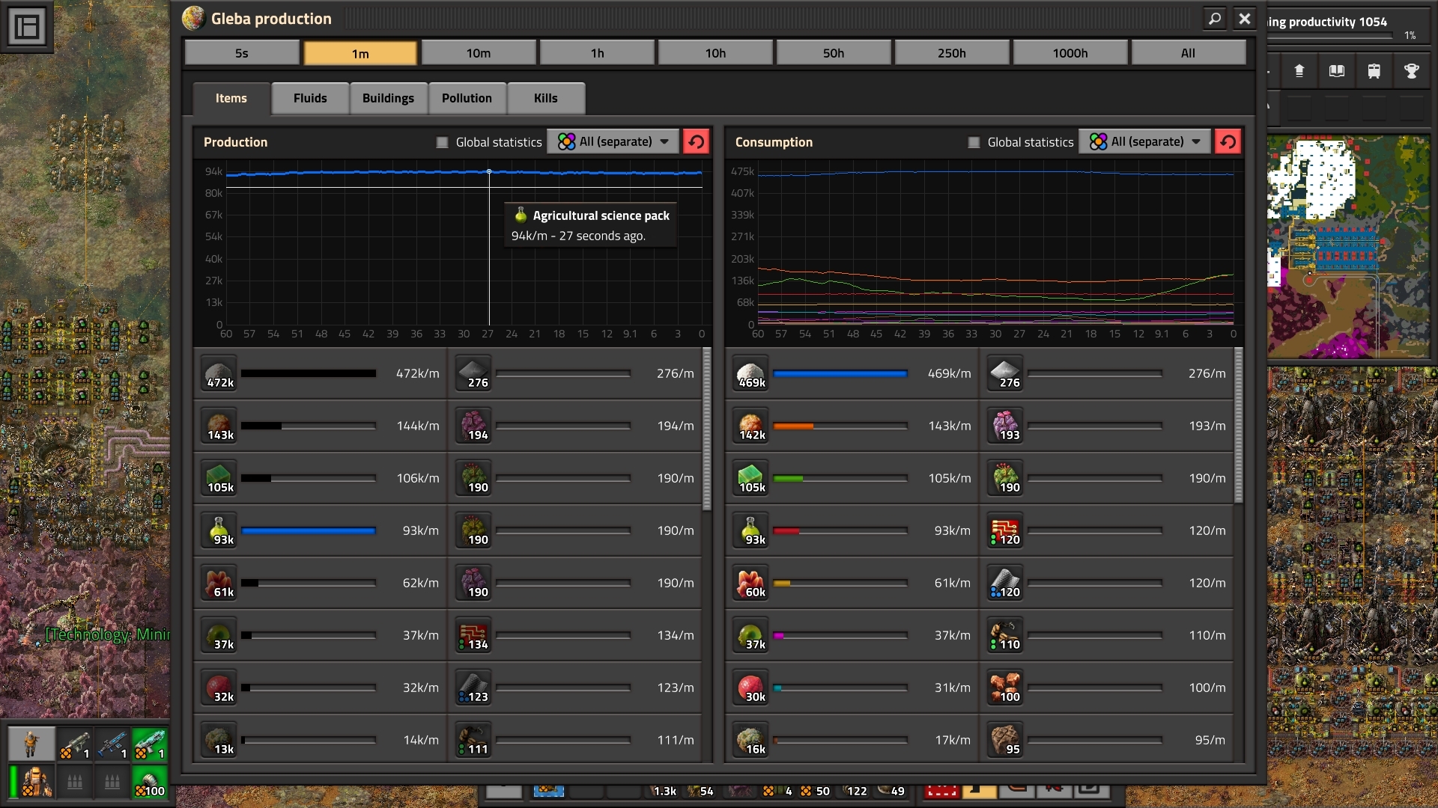Switch to the Pollution tab

467,98
